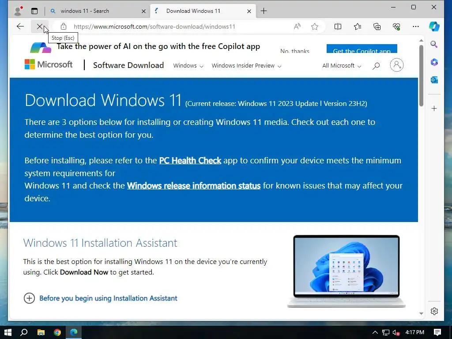Sign in with the account avatar icon
The height and width of the screenshot is (339, 452).
click(x=397, y=65)
